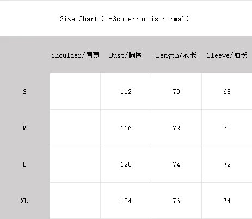Select the Shoulder/肩宽 column header
The image size is (252, 219).
click(x=75, y=55)
